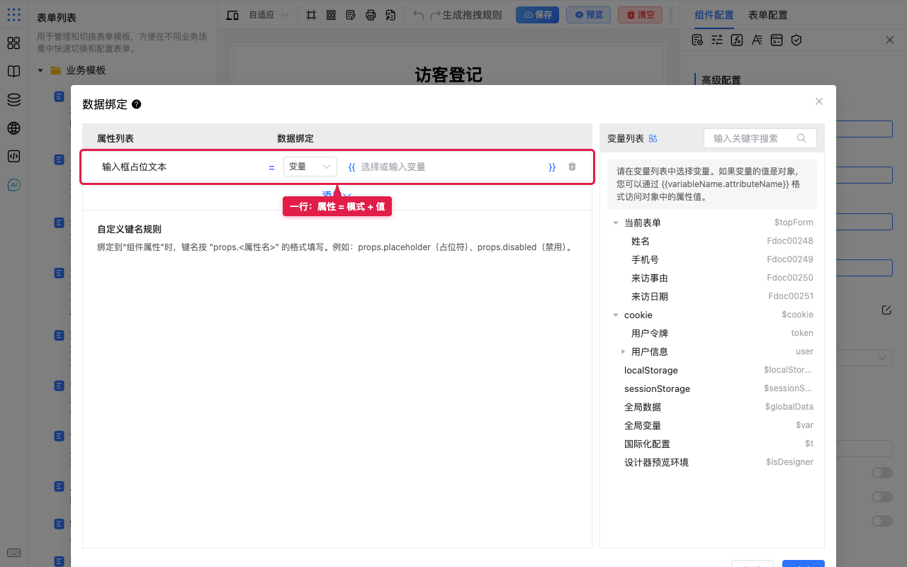Viewport: 907px width, 567px height.
Task: Collapse the 当前表单 tree node
Action: 615,223
